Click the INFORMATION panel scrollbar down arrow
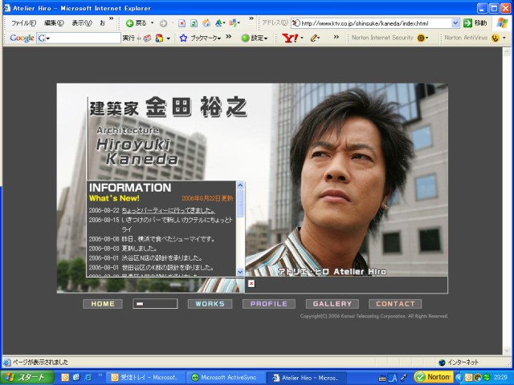The width and height of the screenshot is (514, 385). [240, 272]
